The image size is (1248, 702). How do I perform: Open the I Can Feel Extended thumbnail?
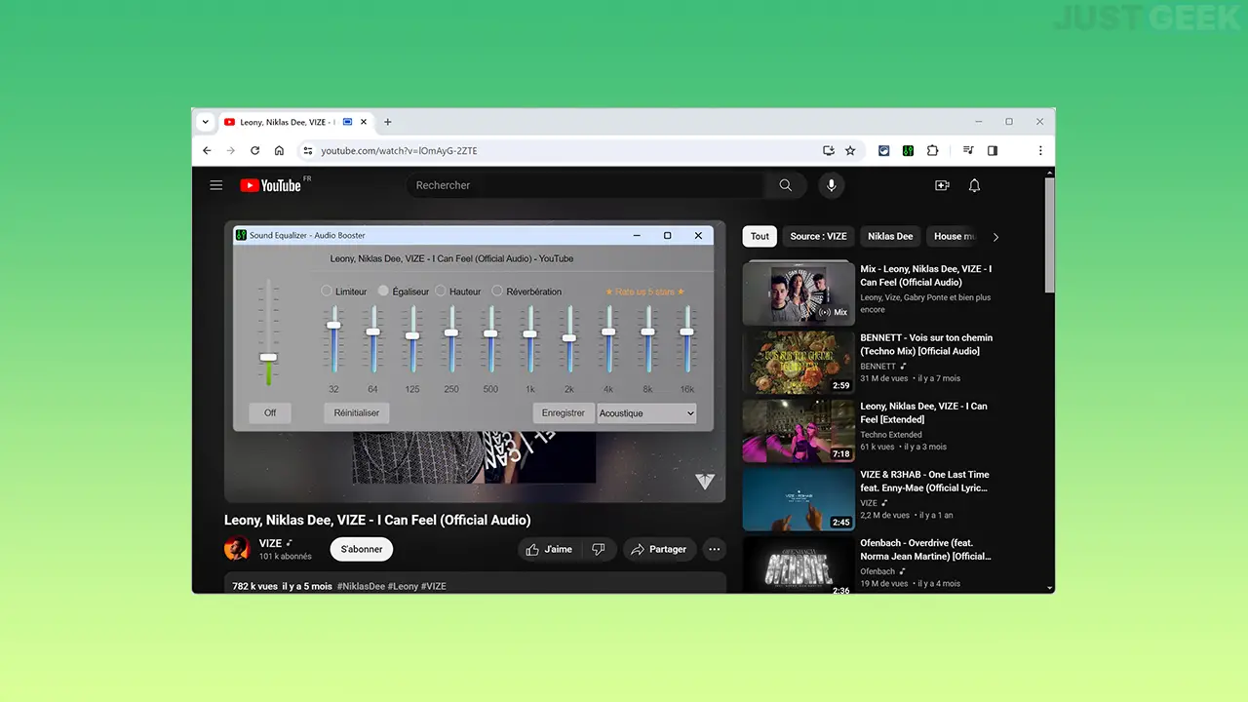(799, 430)
